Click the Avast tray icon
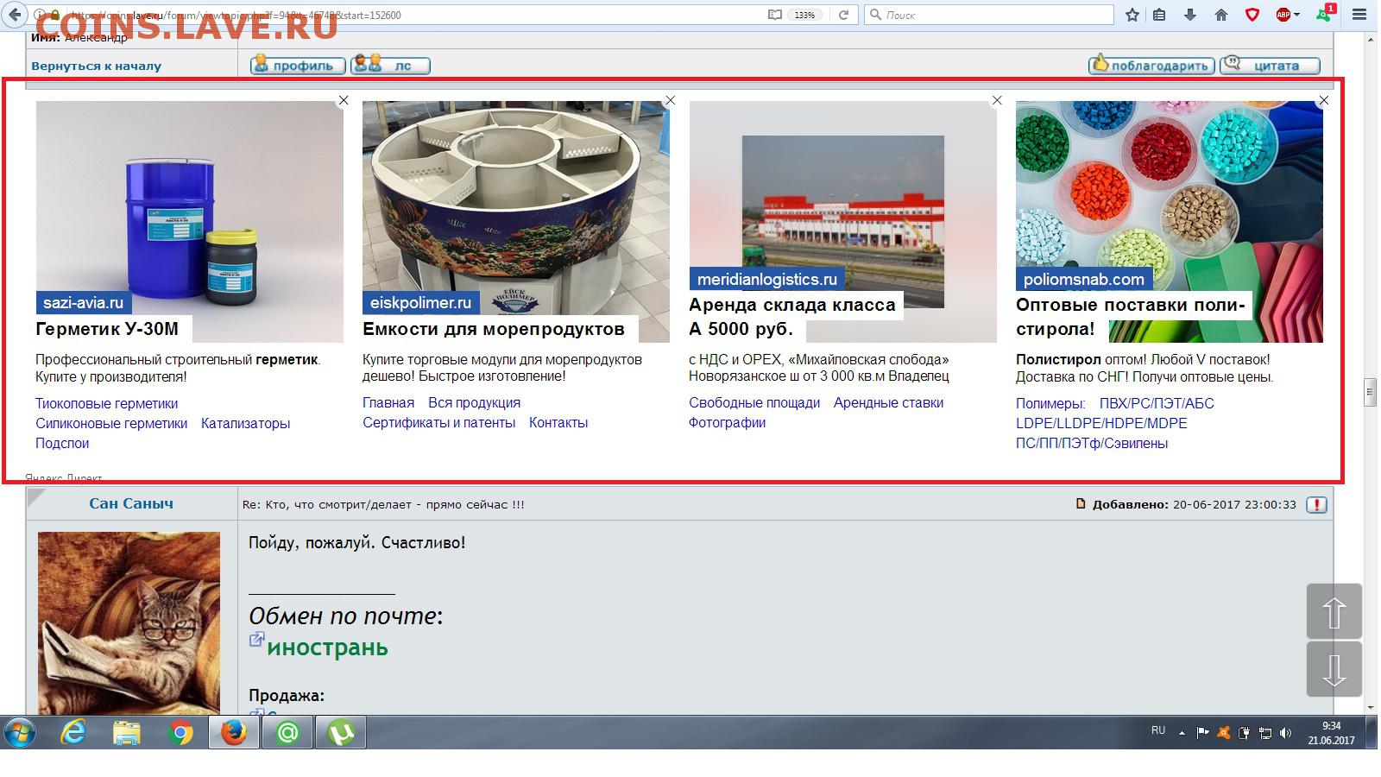 pyautogui.click(x=1223, y=733)
